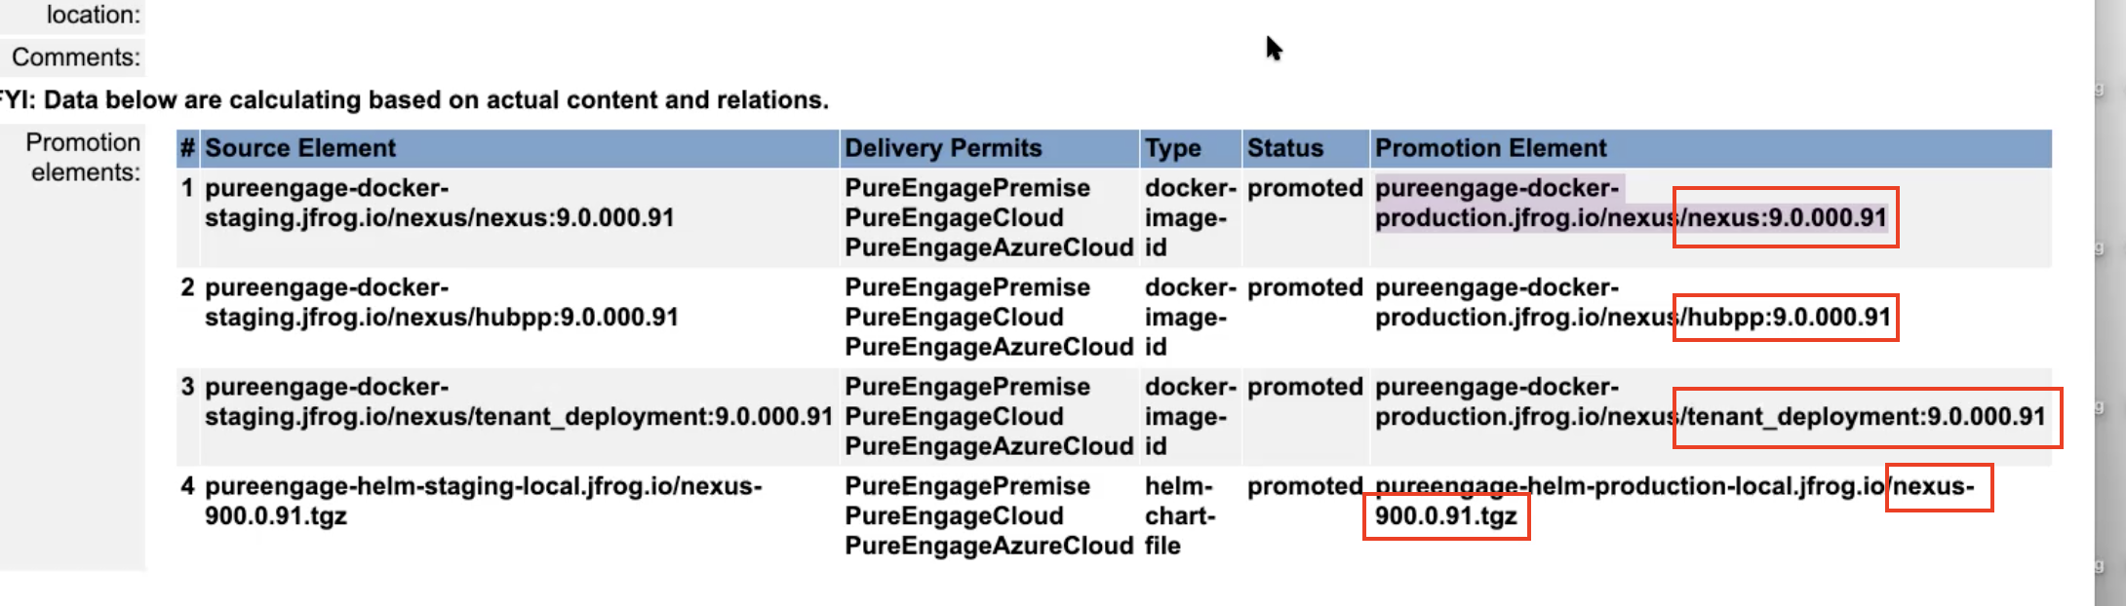This screenshot has height=606, width=2126.
Task: Click the Promotion Element column header
Action: [x=1490, y=148]
